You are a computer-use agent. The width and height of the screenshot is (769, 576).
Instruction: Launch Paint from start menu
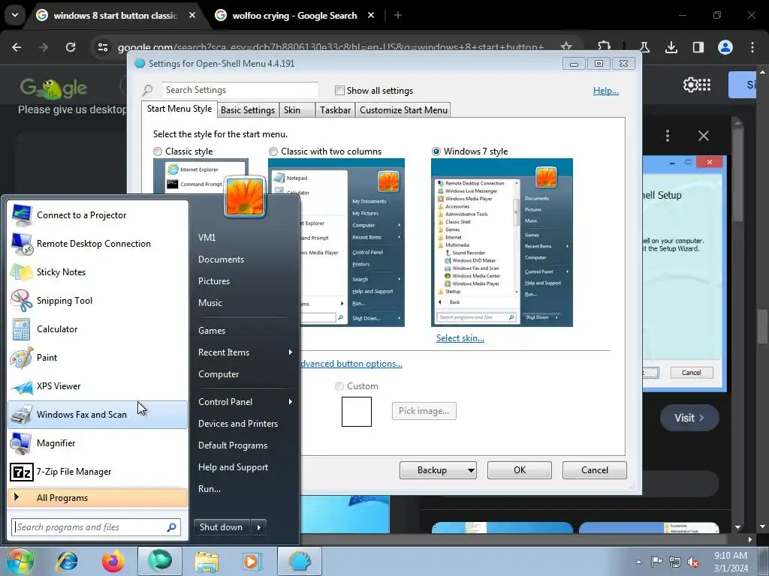tap(98, 358)
